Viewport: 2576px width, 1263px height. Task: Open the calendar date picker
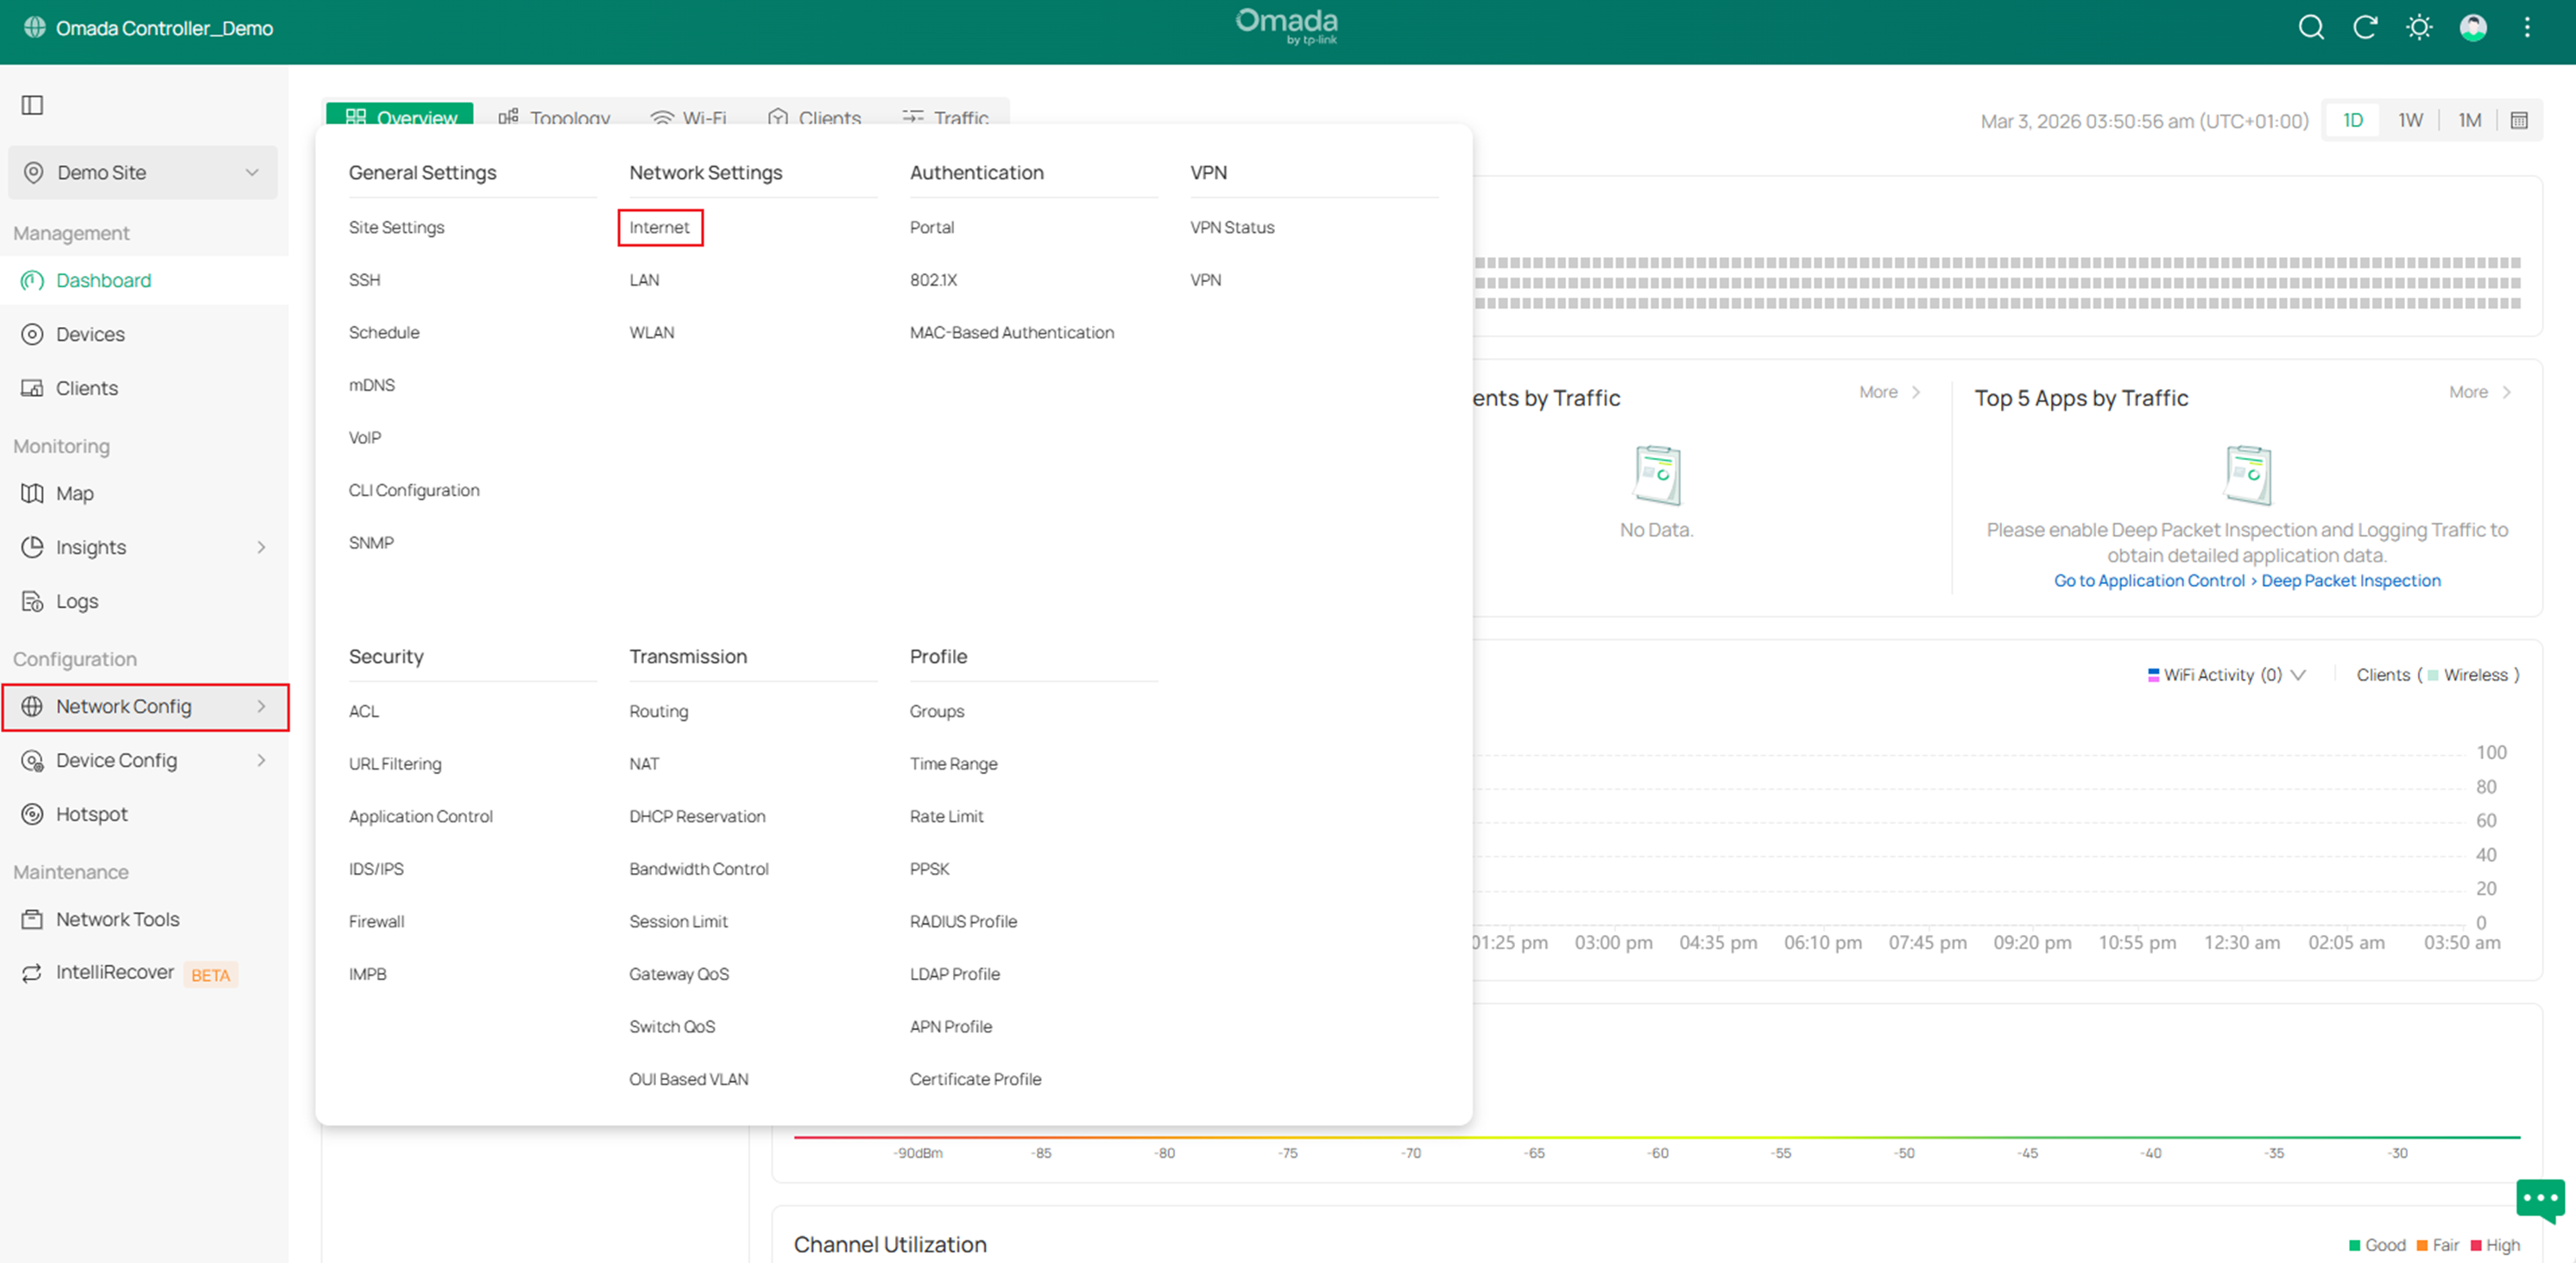click(x=2520, y=119)
